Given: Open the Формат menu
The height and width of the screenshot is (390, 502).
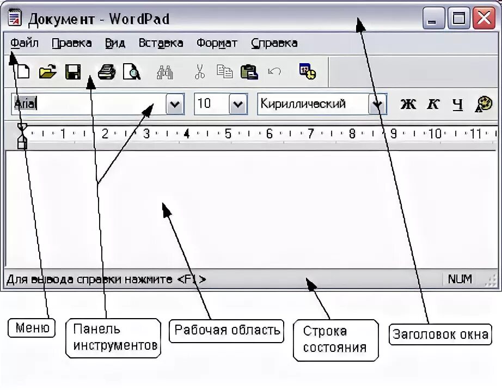Looking at the screenshot, I should click(x=217, y=43).
